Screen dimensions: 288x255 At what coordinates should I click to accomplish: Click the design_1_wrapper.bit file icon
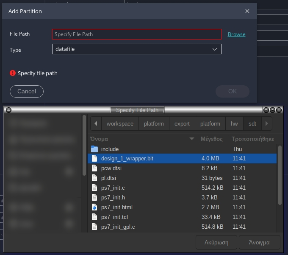click(x=94, y=158)
